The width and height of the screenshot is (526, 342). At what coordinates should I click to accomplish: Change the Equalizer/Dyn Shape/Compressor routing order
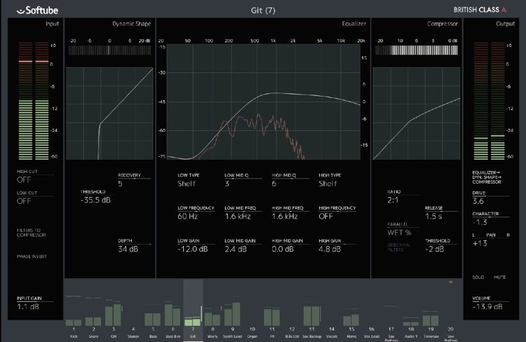[x=487, y=177]
